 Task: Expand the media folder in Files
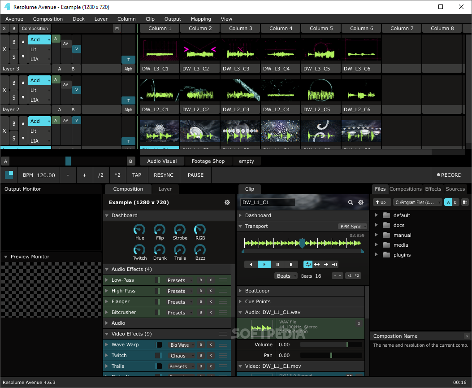(x=376, y=245)
